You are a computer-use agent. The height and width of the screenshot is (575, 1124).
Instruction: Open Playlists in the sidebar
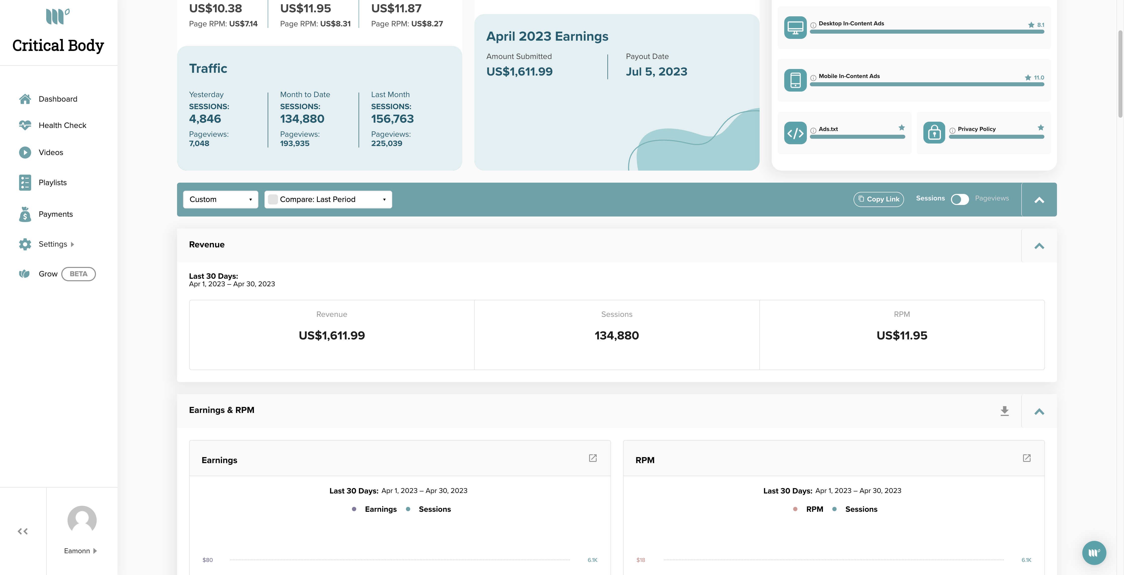click(52, 182)
